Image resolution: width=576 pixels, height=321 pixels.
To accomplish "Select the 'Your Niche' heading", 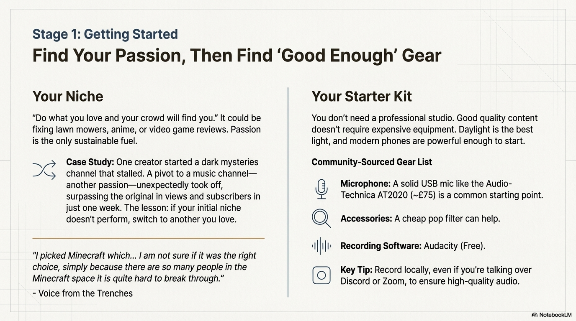I will (68, 97).
